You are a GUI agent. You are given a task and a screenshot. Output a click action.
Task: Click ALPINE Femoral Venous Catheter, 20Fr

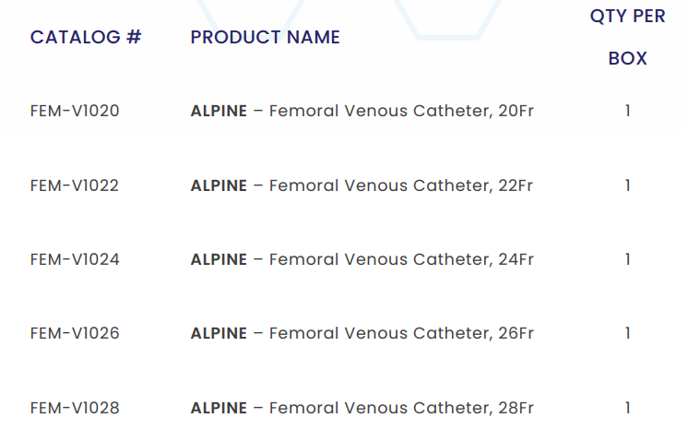tap(362, 111)
